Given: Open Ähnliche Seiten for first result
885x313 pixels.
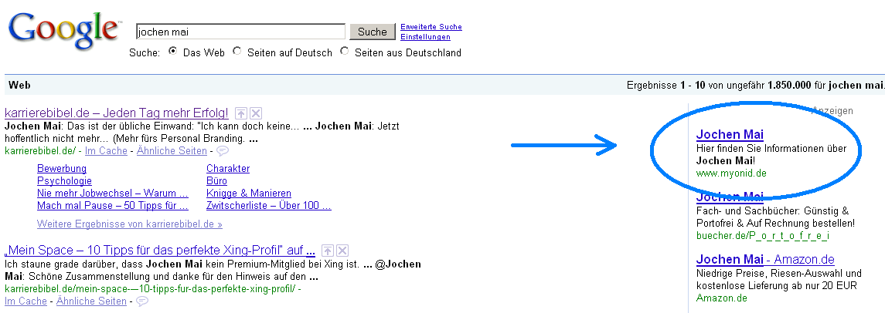Looking at the screenshot, I should pos(172,151).
